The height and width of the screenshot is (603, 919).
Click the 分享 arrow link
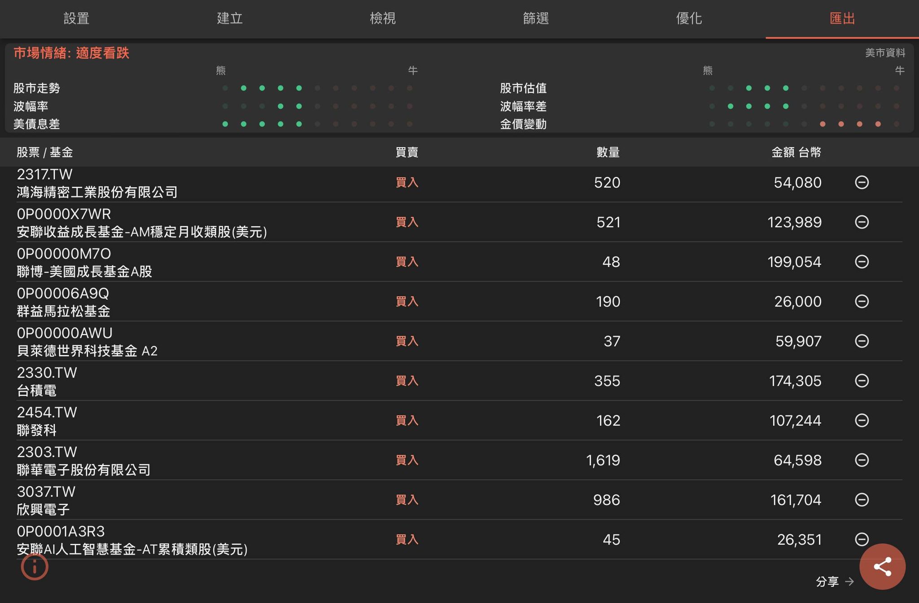[x=834, y=581]
